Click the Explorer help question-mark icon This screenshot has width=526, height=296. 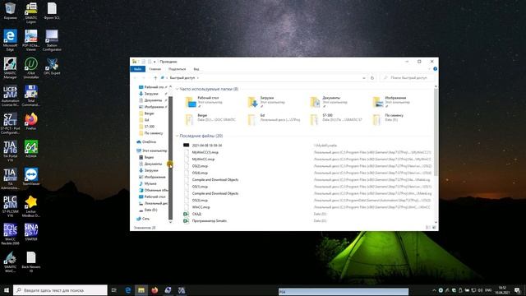point(435,69)
